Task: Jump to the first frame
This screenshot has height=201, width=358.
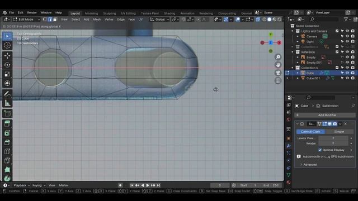Action: point(132,185)
